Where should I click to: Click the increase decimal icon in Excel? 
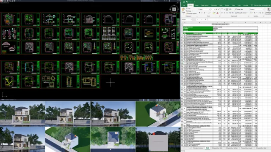coord(260,13)
